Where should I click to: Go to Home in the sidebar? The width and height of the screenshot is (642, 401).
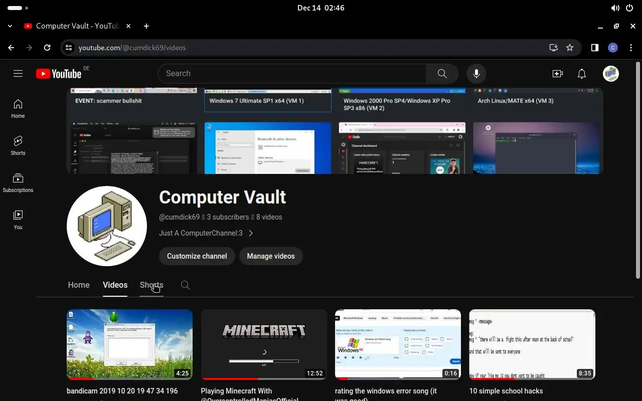(x=18, y=108)
